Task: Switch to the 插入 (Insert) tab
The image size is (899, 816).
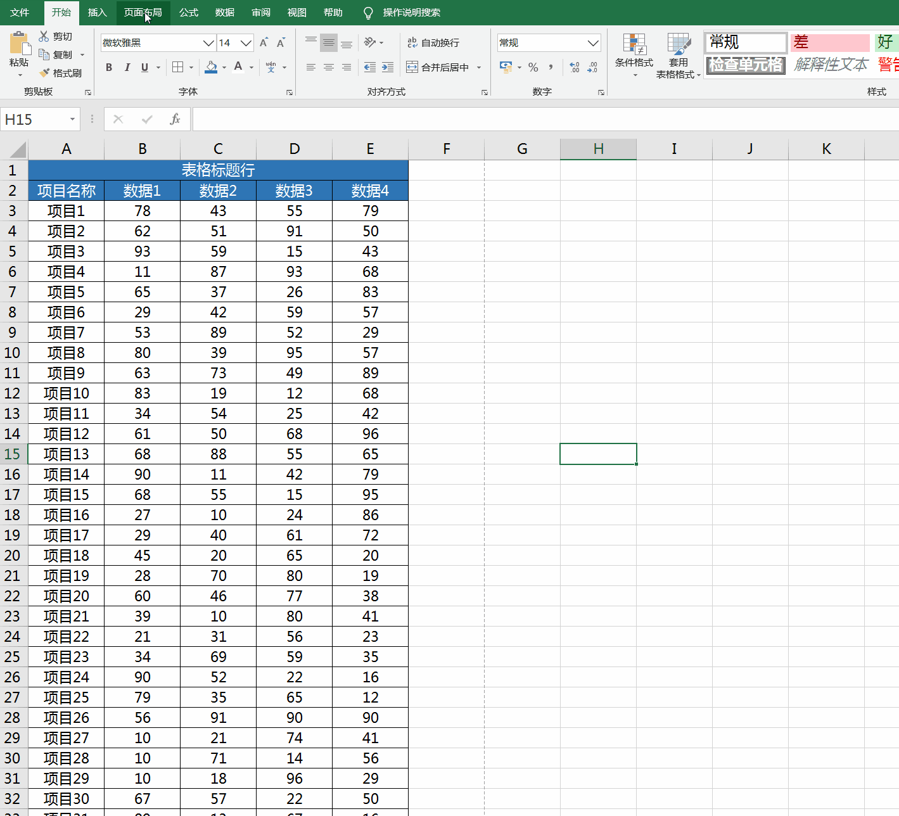Action: tap(97, 12)
